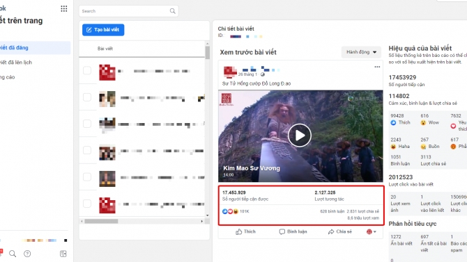This screenshot has width=467, height=262.
Task: Click the Bài viết column header
Action: coord(105,49)
